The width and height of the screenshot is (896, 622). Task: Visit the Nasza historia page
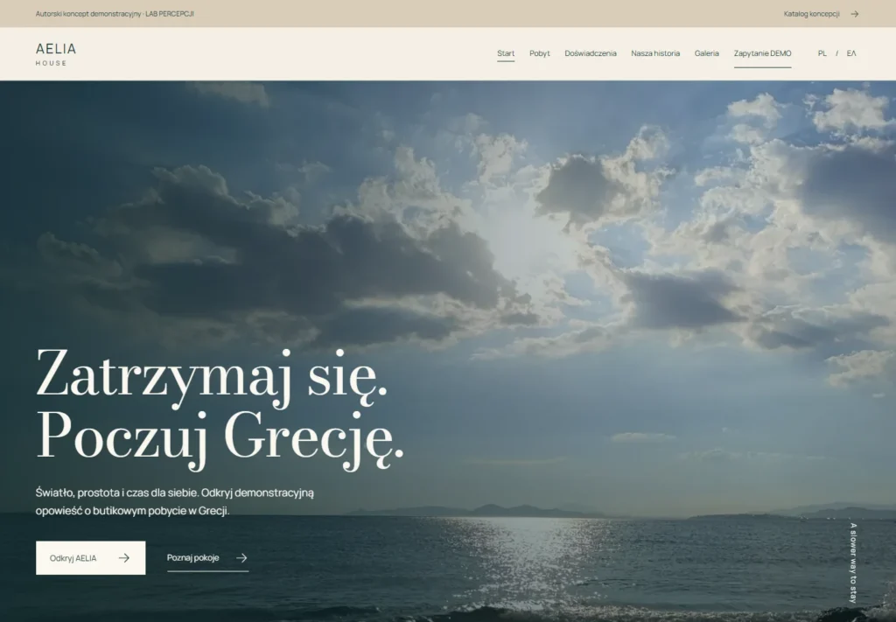tap(655, 53)
